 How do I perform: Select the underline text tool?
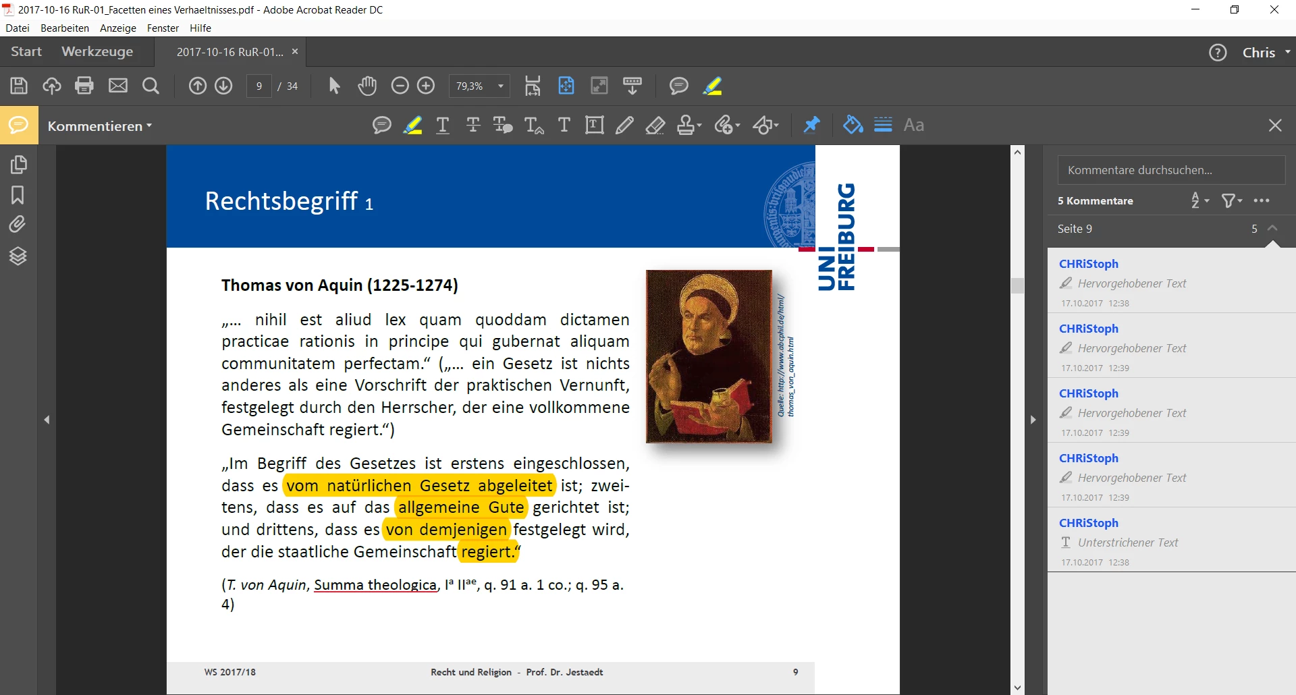coord(443,126)
